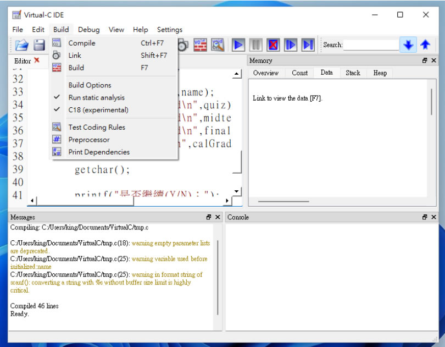The height and width of the screenshot is (347, 445).
Task: Click the Test Coding Rules magnifier toolbar icon
Action: 218,45
